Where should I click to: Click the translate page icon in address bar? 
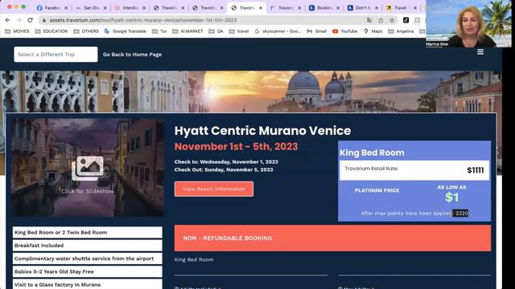coord(369,20)
